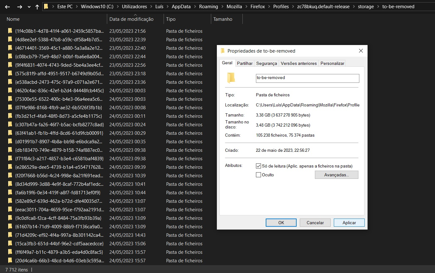This screenshot has width=435, height=273.
Task: Switch to the Segurança tab
Action: [x=266, y=63]
